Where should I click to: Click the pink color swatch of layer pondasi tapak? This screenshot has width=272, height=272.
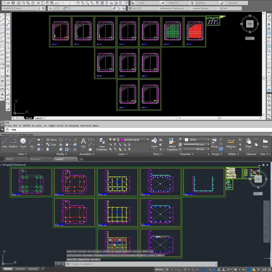122,140
